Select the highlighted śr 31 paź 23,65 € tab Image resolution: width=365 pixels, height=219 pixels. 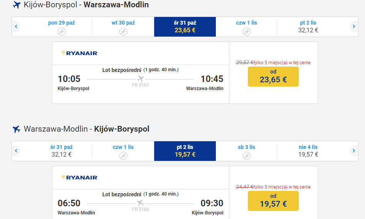pyautogui.click(x=185, y=27)
